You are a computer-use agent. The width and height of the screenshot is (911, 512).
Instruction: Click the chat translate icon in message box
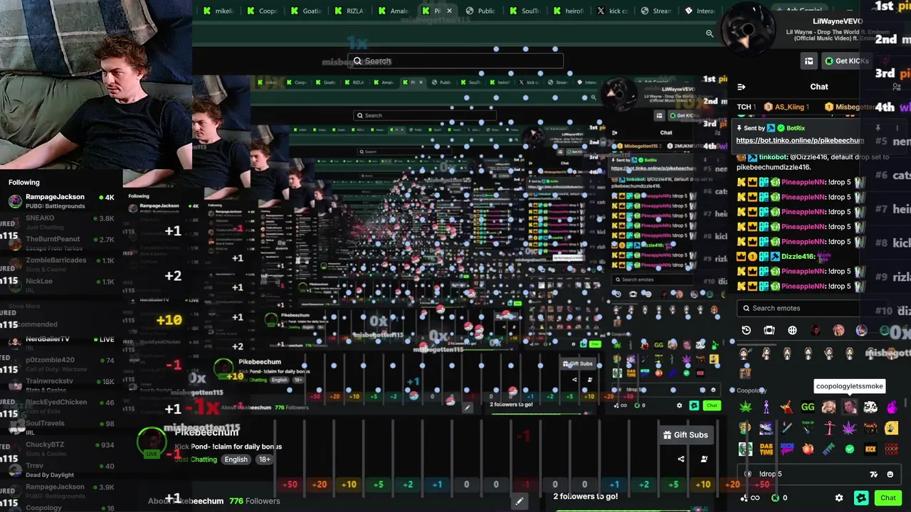[874, 474]
